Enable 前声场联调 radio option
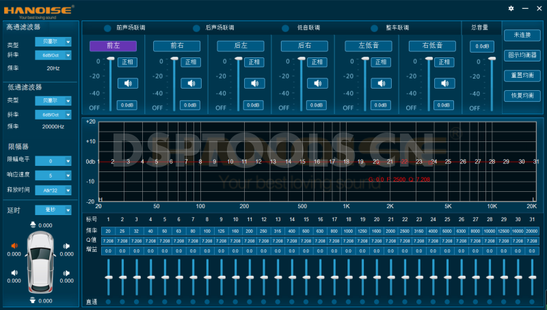 107,28
